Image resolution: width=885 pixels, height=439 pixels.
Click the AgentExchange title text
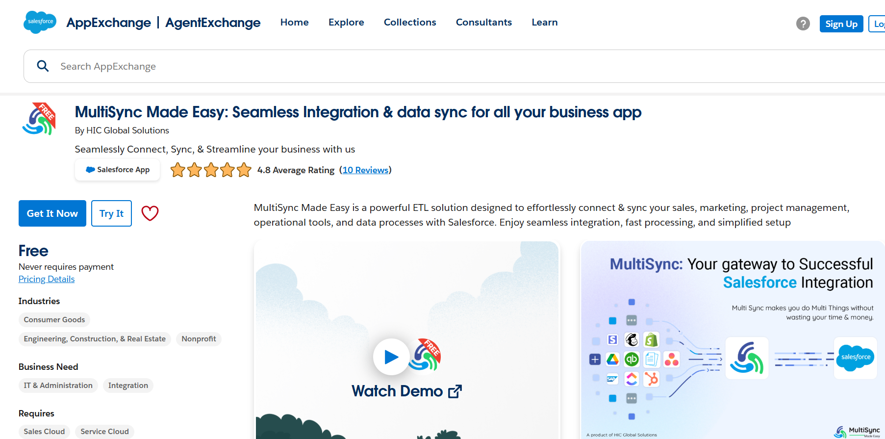(x=213, y=23)
